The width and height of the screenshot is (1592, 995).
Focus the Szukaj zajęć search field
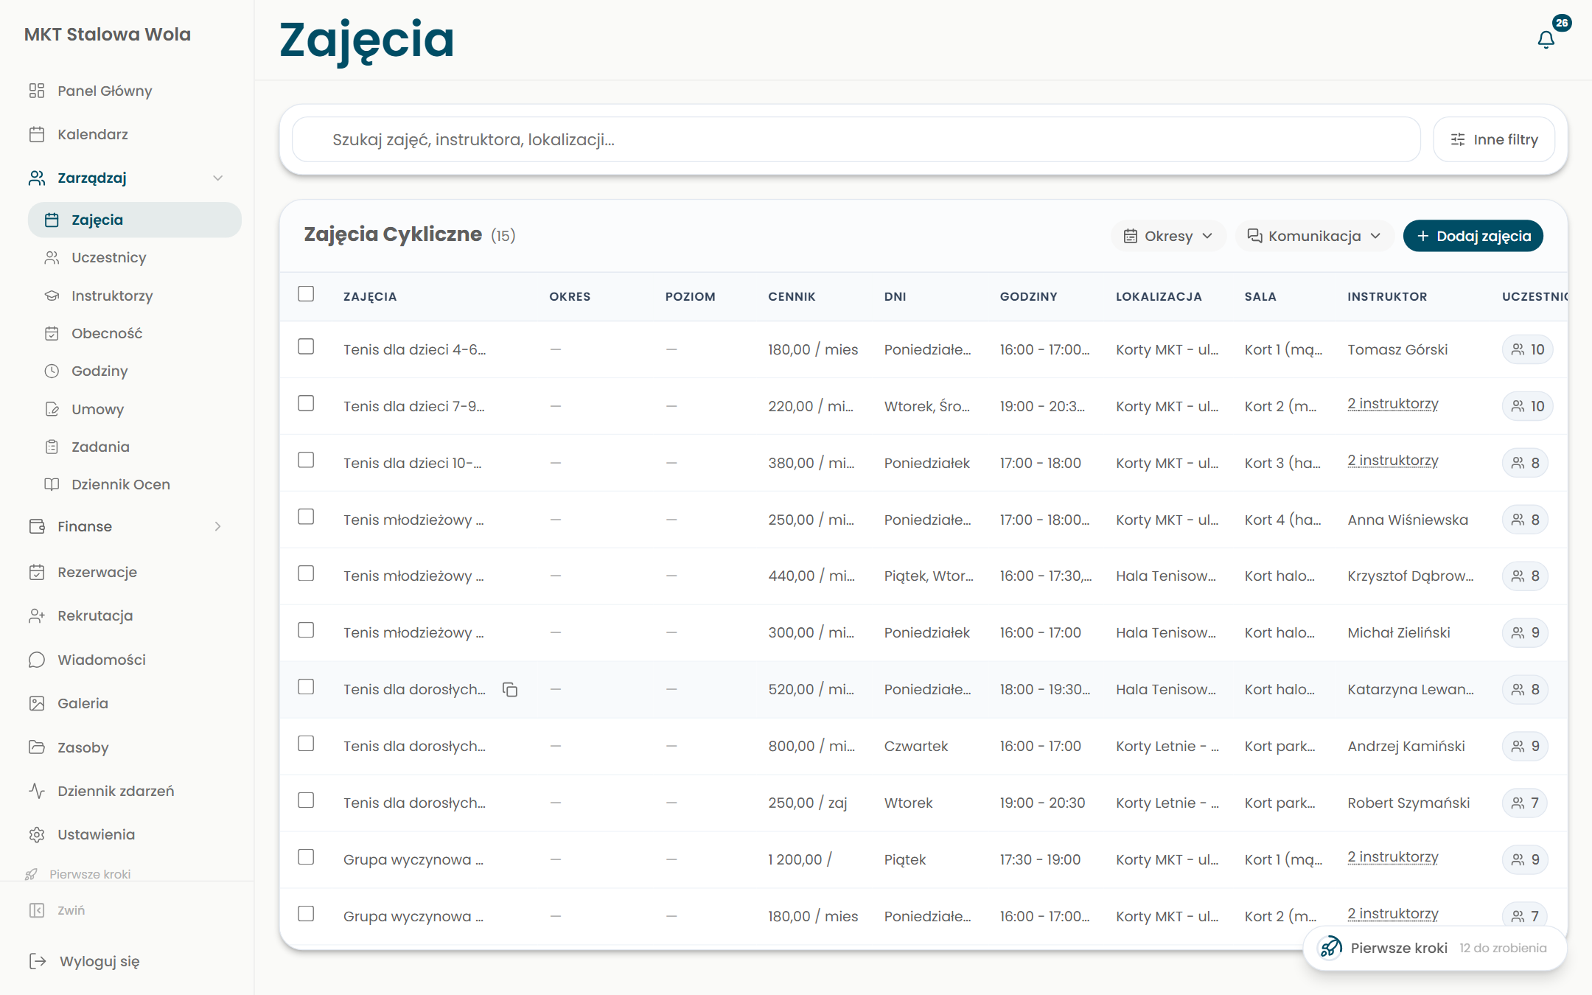click(x=856, y=139)
